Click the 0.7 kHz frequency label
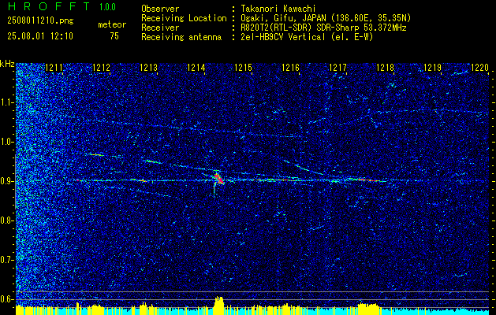This screenshot has width=496, height=315. point(6,260)
